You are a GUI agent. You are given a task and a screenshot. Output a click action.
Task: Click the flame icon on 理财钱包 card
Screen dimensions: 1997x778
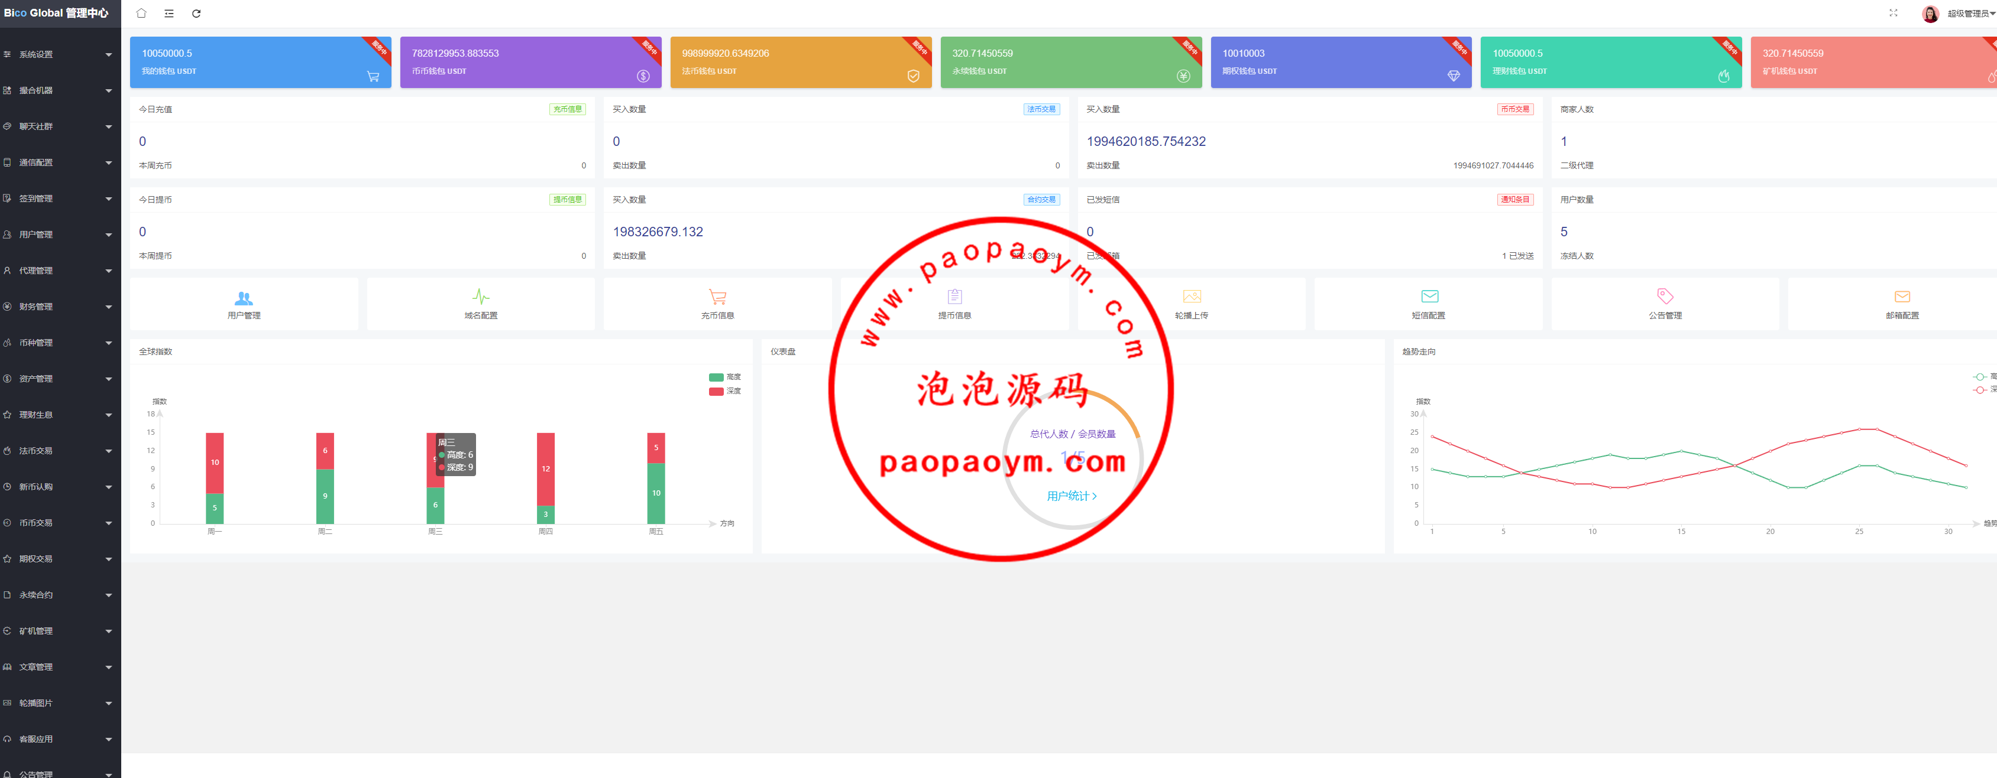pos(1723,76)
